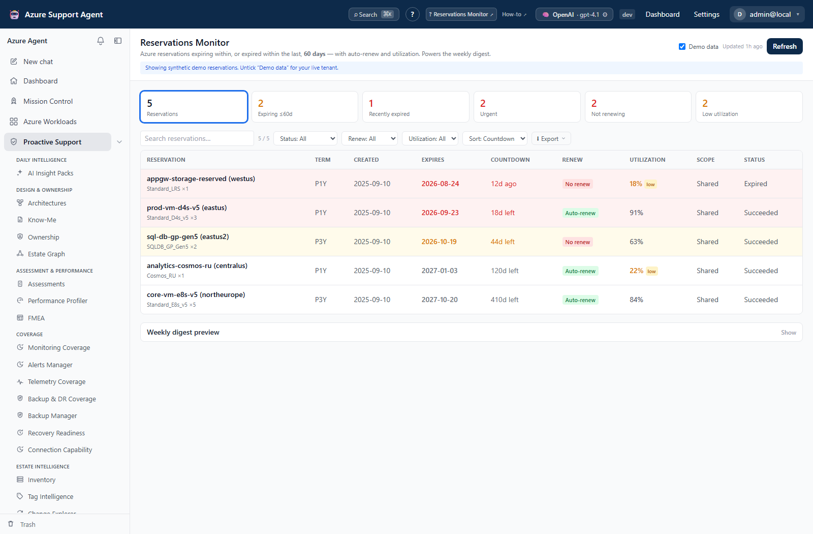Open the Sort: Countdown dropdown

point(494,138)
